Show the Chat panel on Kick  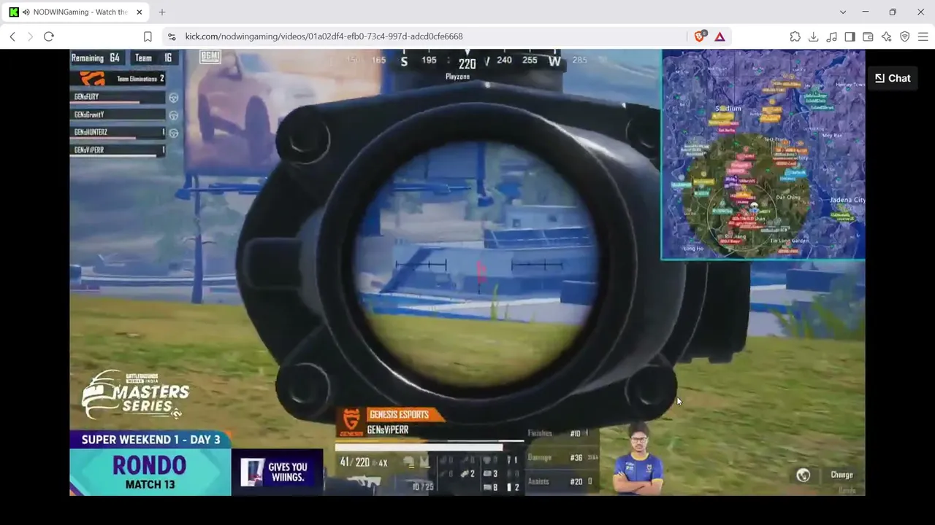click(x=893, y=78)
